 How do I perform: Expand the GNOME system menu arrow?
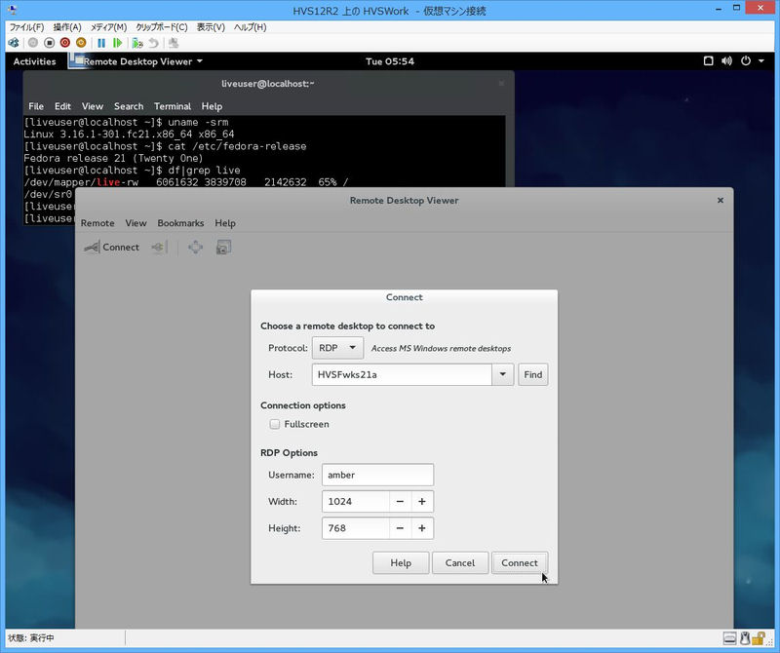click(761, 61)
